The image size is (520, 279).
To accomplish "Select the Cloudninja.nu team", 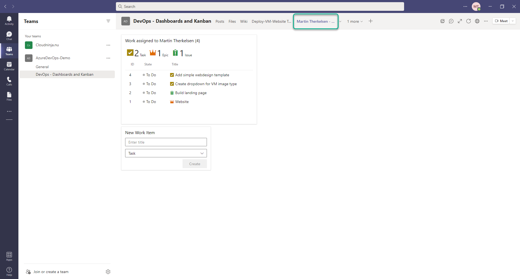I will pos(47,45).
